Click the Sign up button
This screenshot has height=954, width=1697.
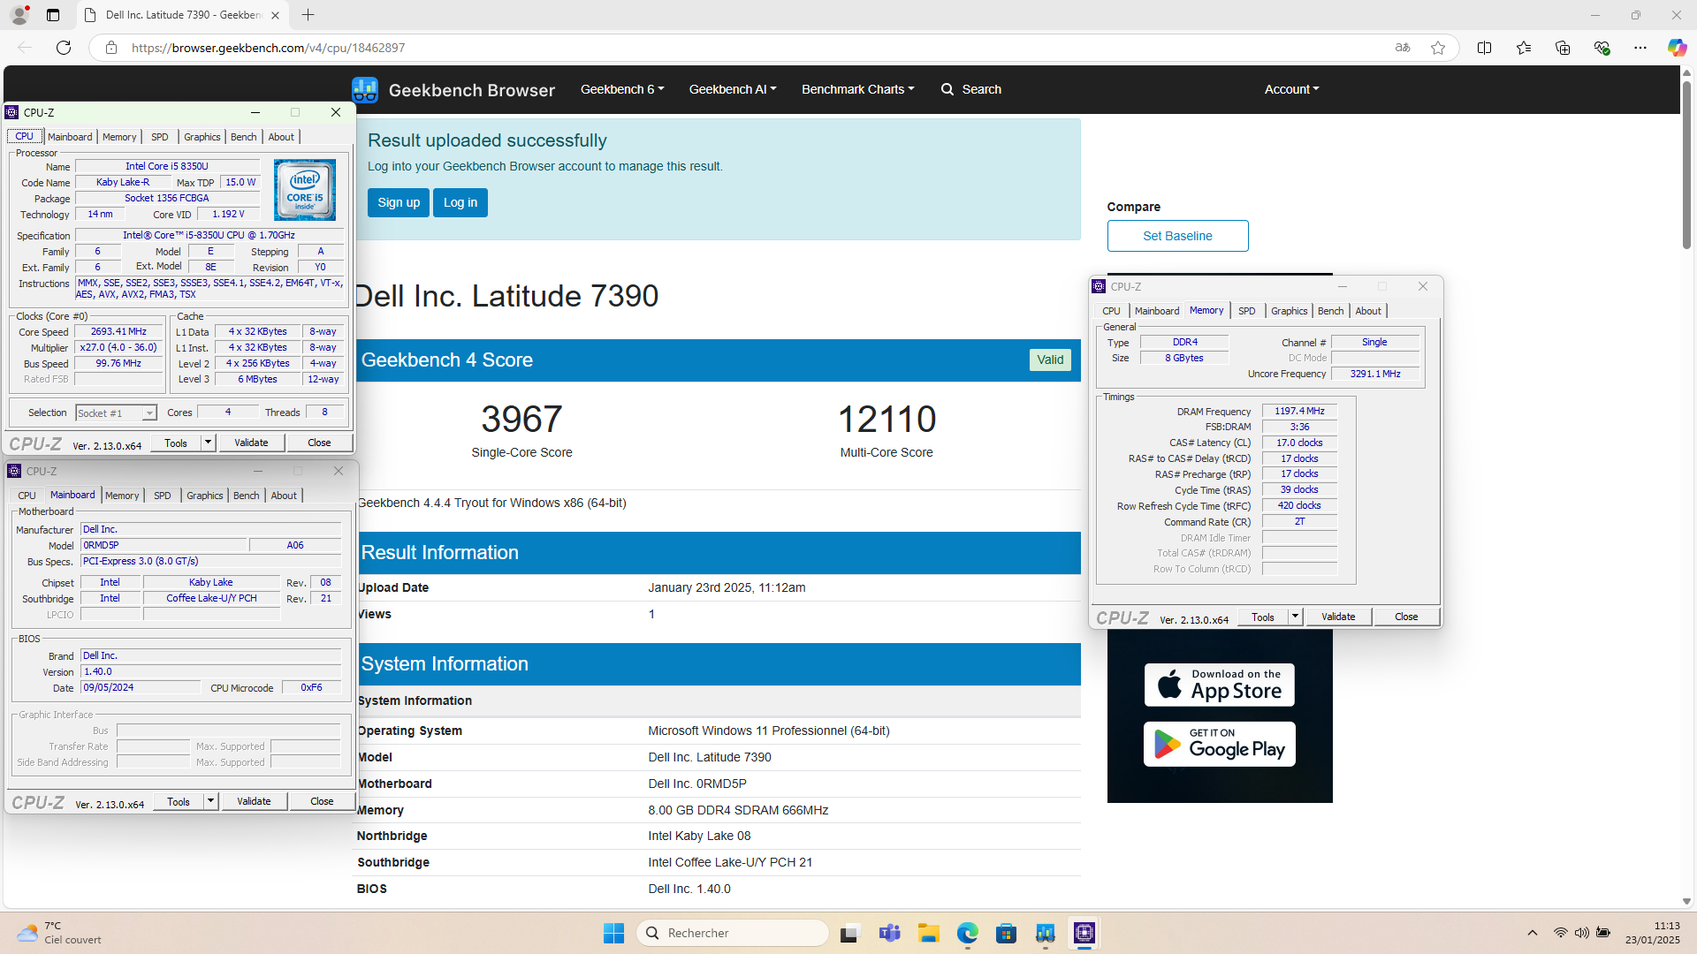[399, 202]
